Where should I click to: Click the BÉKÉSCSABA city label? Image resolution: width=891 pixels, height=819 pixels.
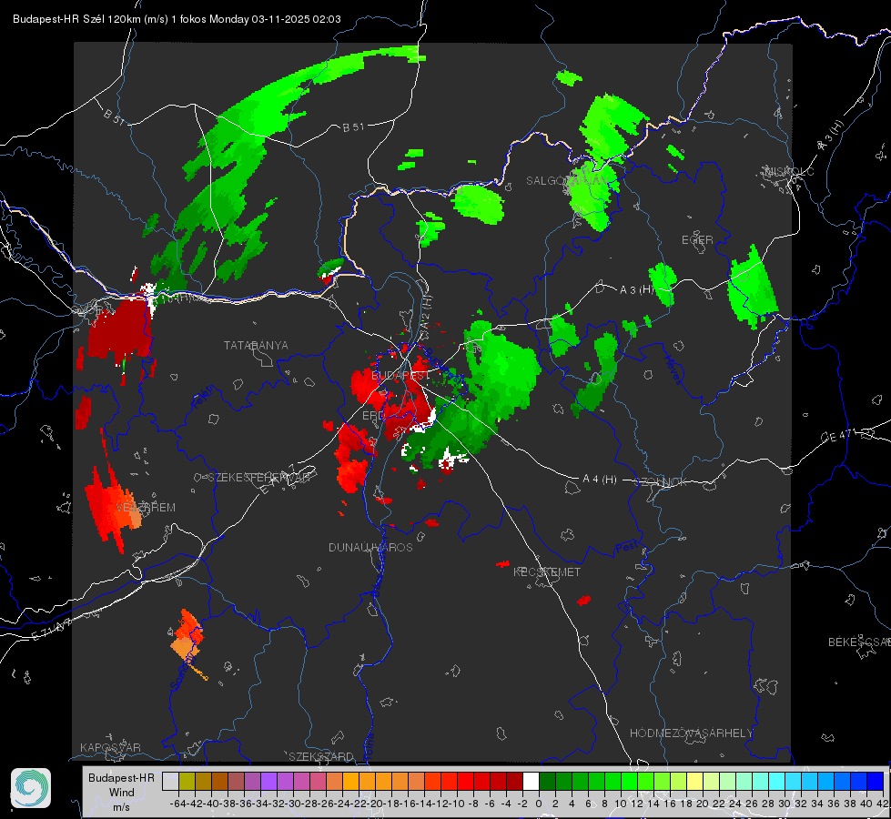(x=859, y=642)
